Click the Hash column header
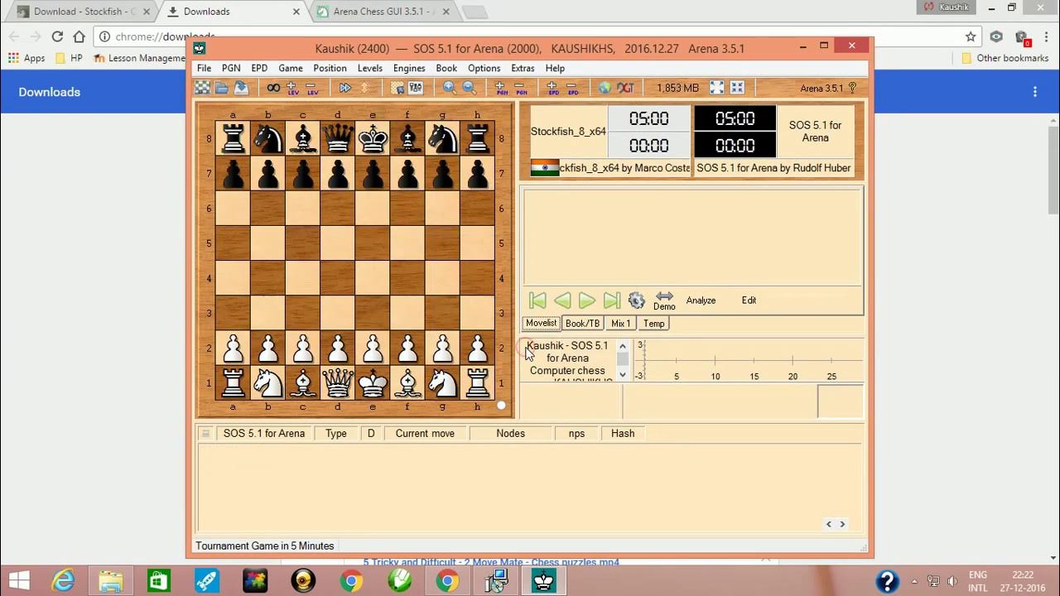Screen dimensions: 1060x596 point(623,434)
